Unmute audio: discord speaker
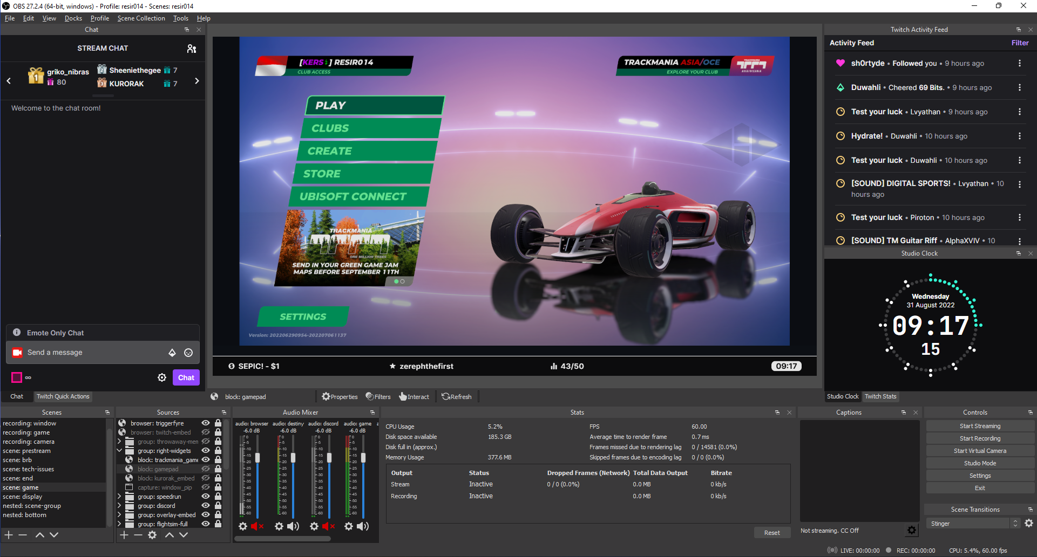Viewport: 1037px width, 557px height. pos(328,526)
